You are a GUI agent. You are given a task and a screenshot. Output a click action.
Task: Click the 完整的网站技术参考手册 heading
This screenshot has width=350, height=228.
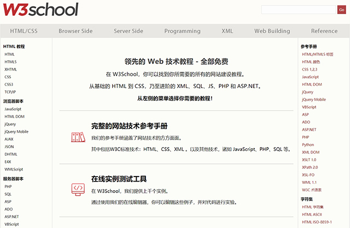tap(129, 126)
